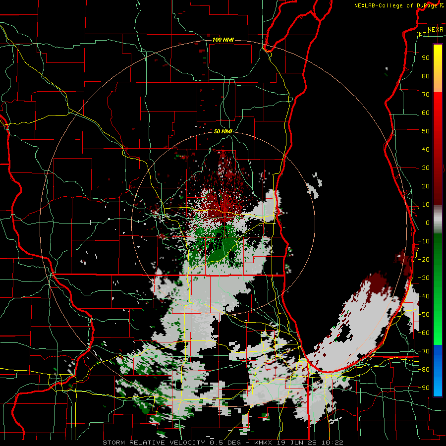Click the 70 value on the velocity scale
Image resolution: width=446 pixels, height=446 pixels.
[x=426, y=95]
